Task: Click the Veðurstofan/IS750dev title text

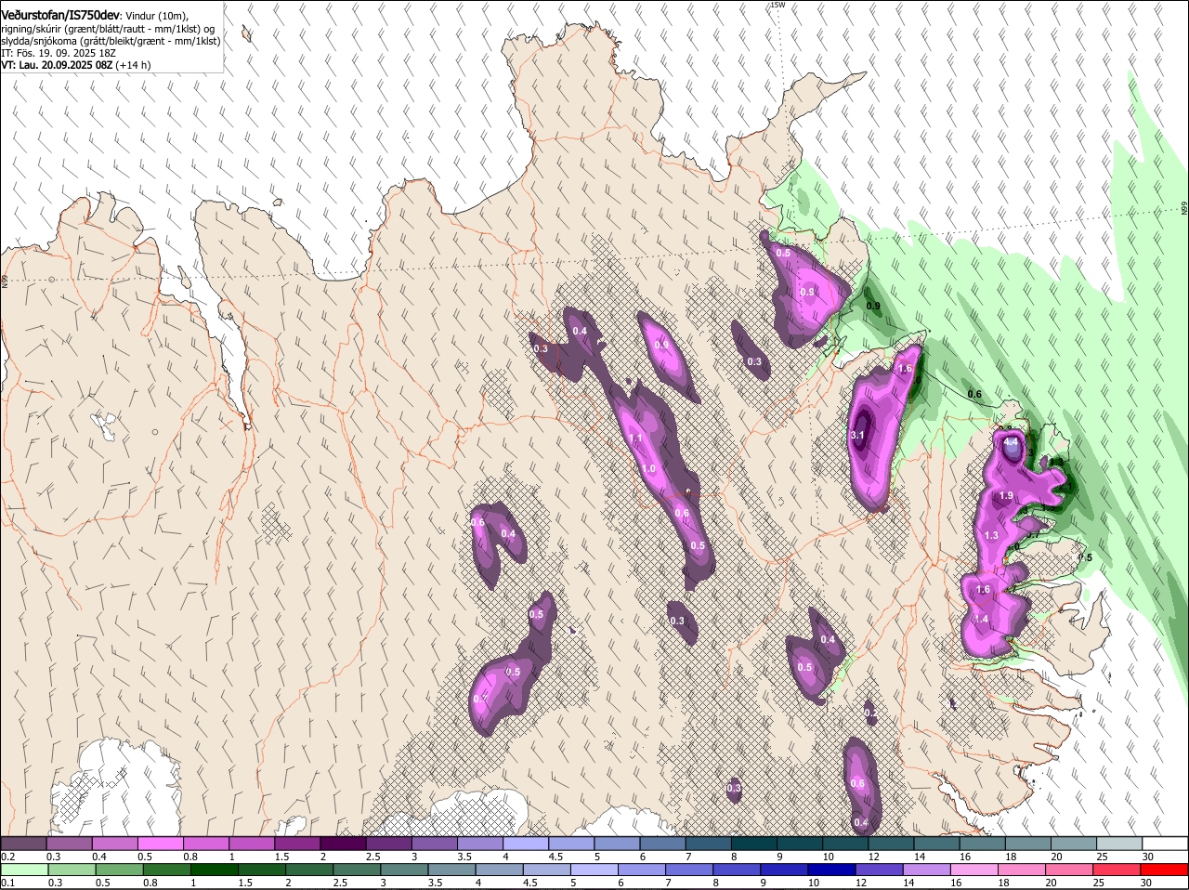Action: click(60, 15)
